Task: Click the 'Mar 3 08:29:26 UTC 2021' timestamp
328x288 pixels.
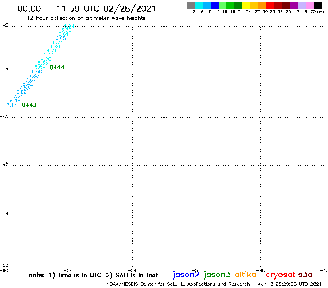Action: pos(289,284)
